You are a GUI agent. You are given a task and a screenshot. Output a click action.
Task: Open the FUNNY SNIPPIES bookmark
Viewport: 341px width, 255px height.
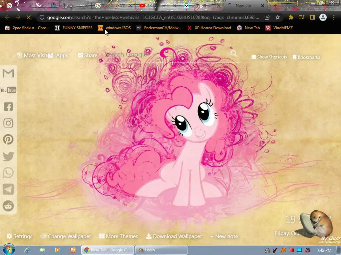coord(74,28)
